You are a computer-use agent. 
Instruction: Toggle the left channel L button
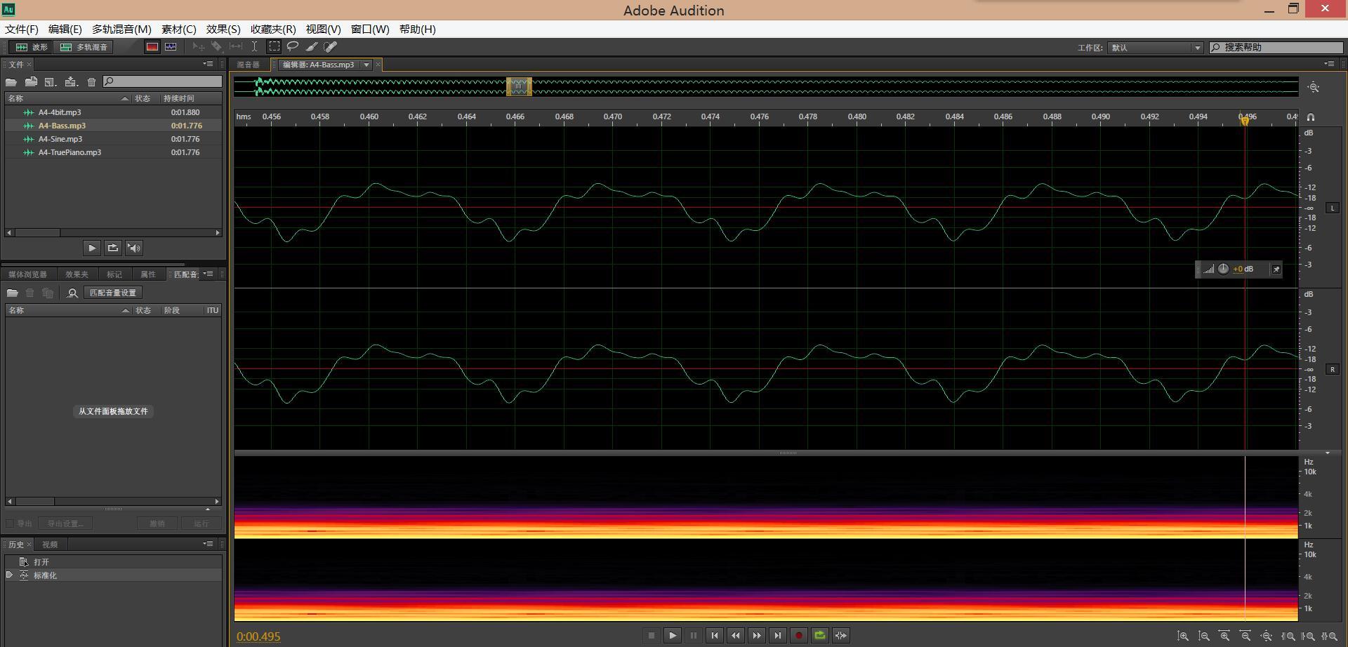click(1333, 208)
